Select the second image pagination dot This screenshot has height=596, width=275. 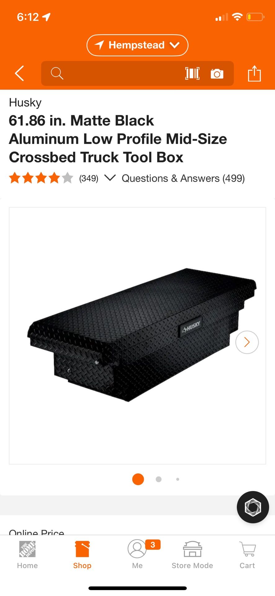click(x=158, y=479)
